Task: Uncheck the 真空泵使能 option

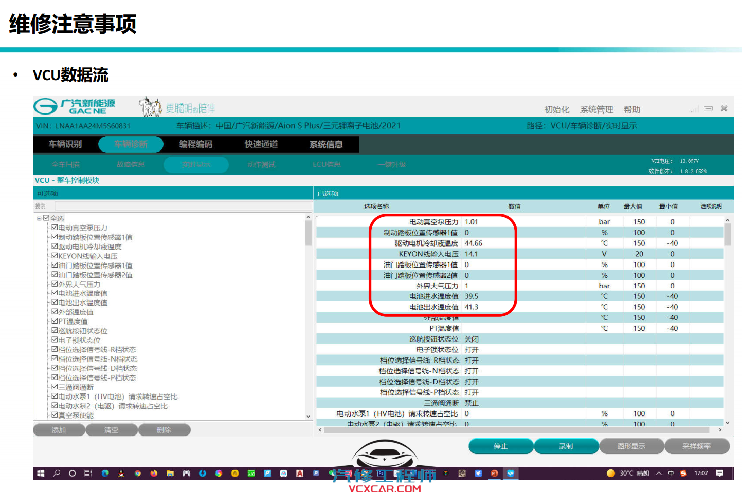Action: (x=55, y=414)
